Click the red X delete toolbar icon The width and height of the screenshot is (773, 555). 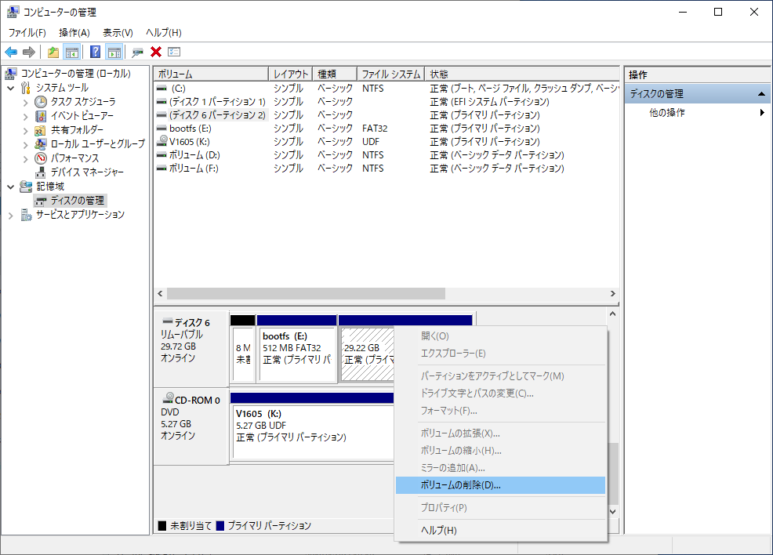[x=156, y=52]
